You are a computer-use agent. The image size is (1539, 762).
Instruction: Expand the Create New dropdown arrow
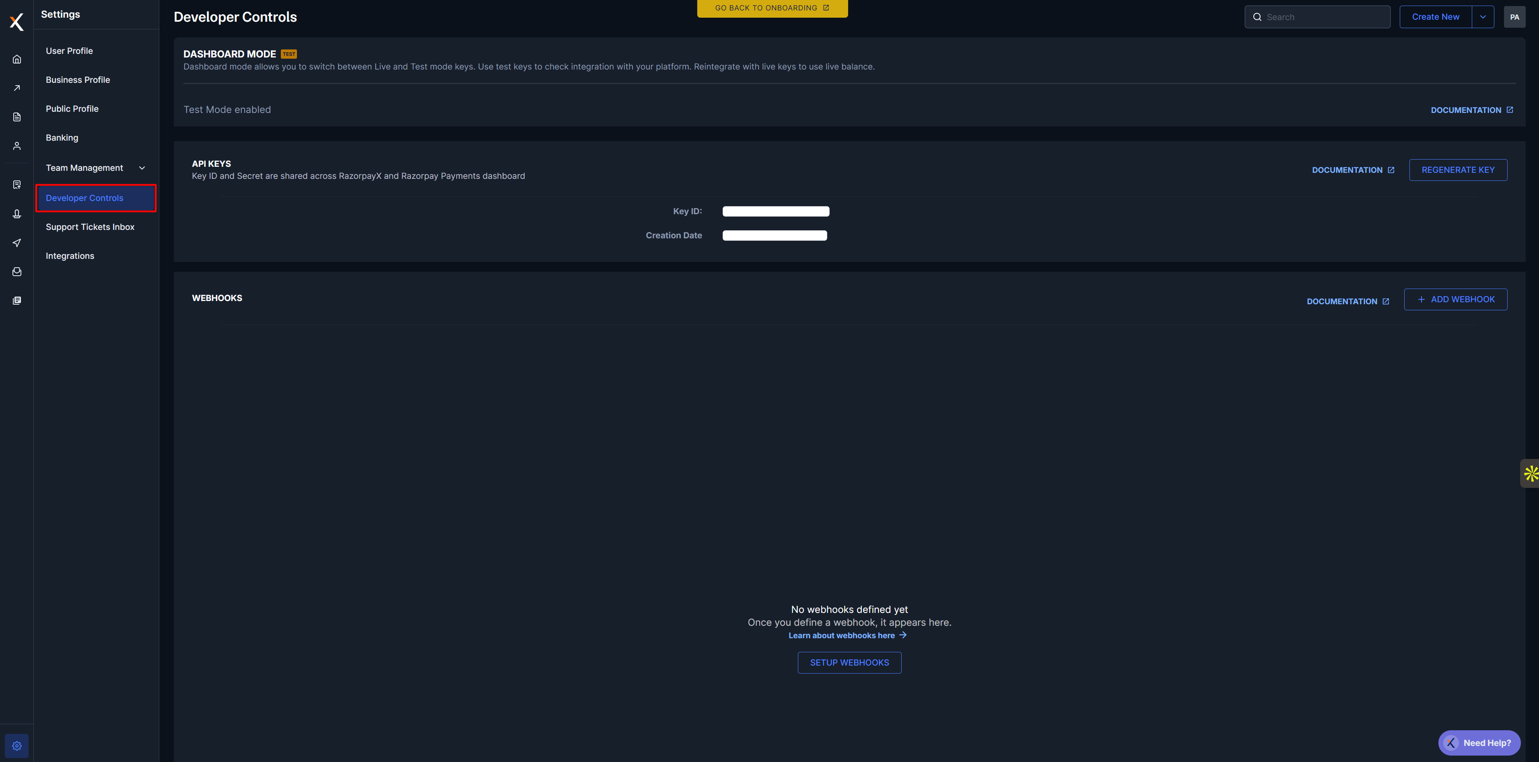point(1483,17)
